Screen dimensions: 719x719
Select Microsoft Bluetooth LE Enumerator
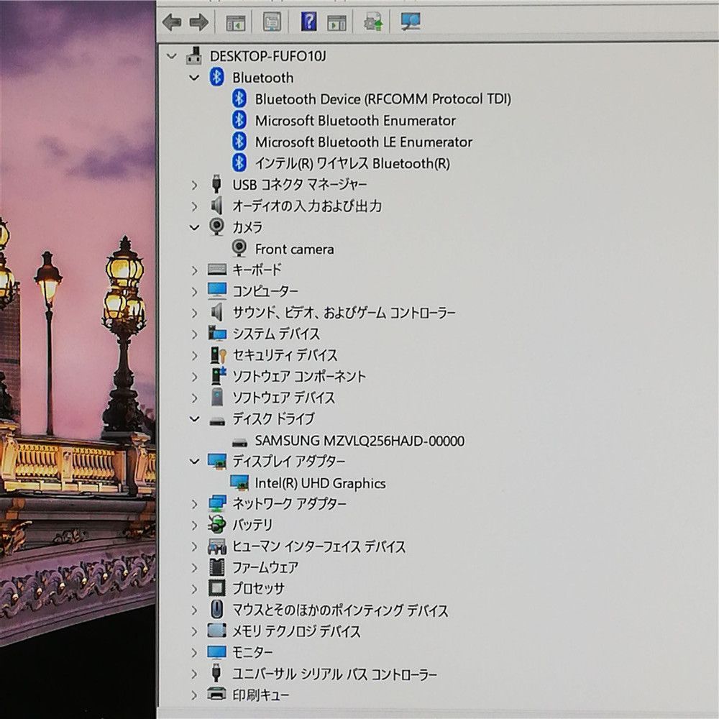[364, 142]
